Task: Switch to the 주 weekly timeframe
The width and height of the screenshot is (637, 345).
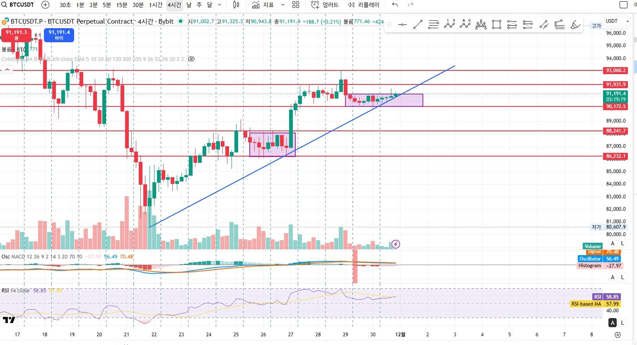Action: click(x=199, y=5)
